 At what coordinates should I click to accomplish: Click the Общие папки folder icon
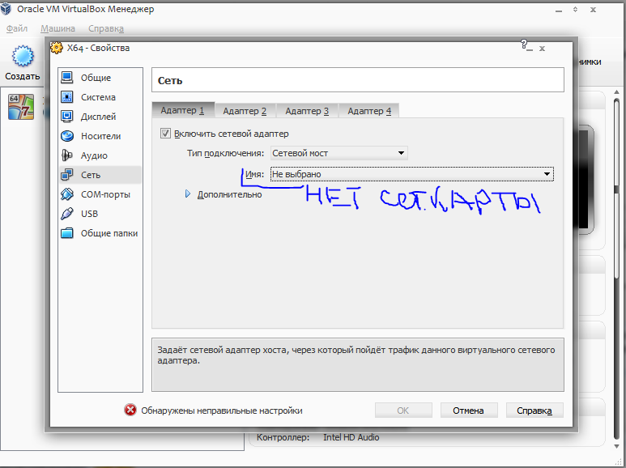(67, 233)
